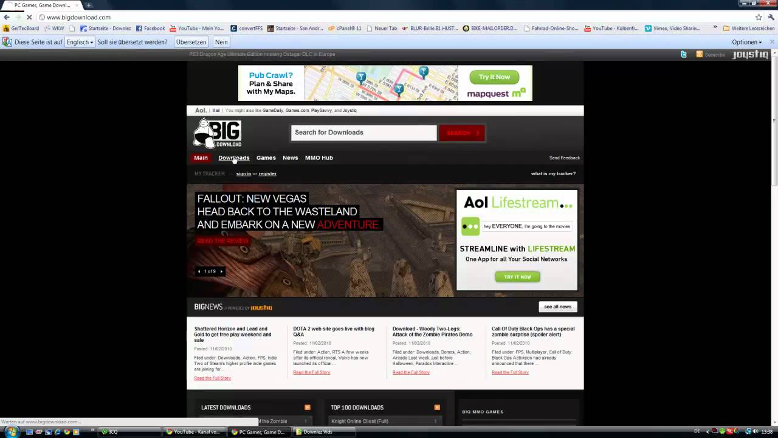The height and width of the screenshot is (438, 778).
Task: Go to the previous slide in the carousel
Action: [x=199, y=271]
